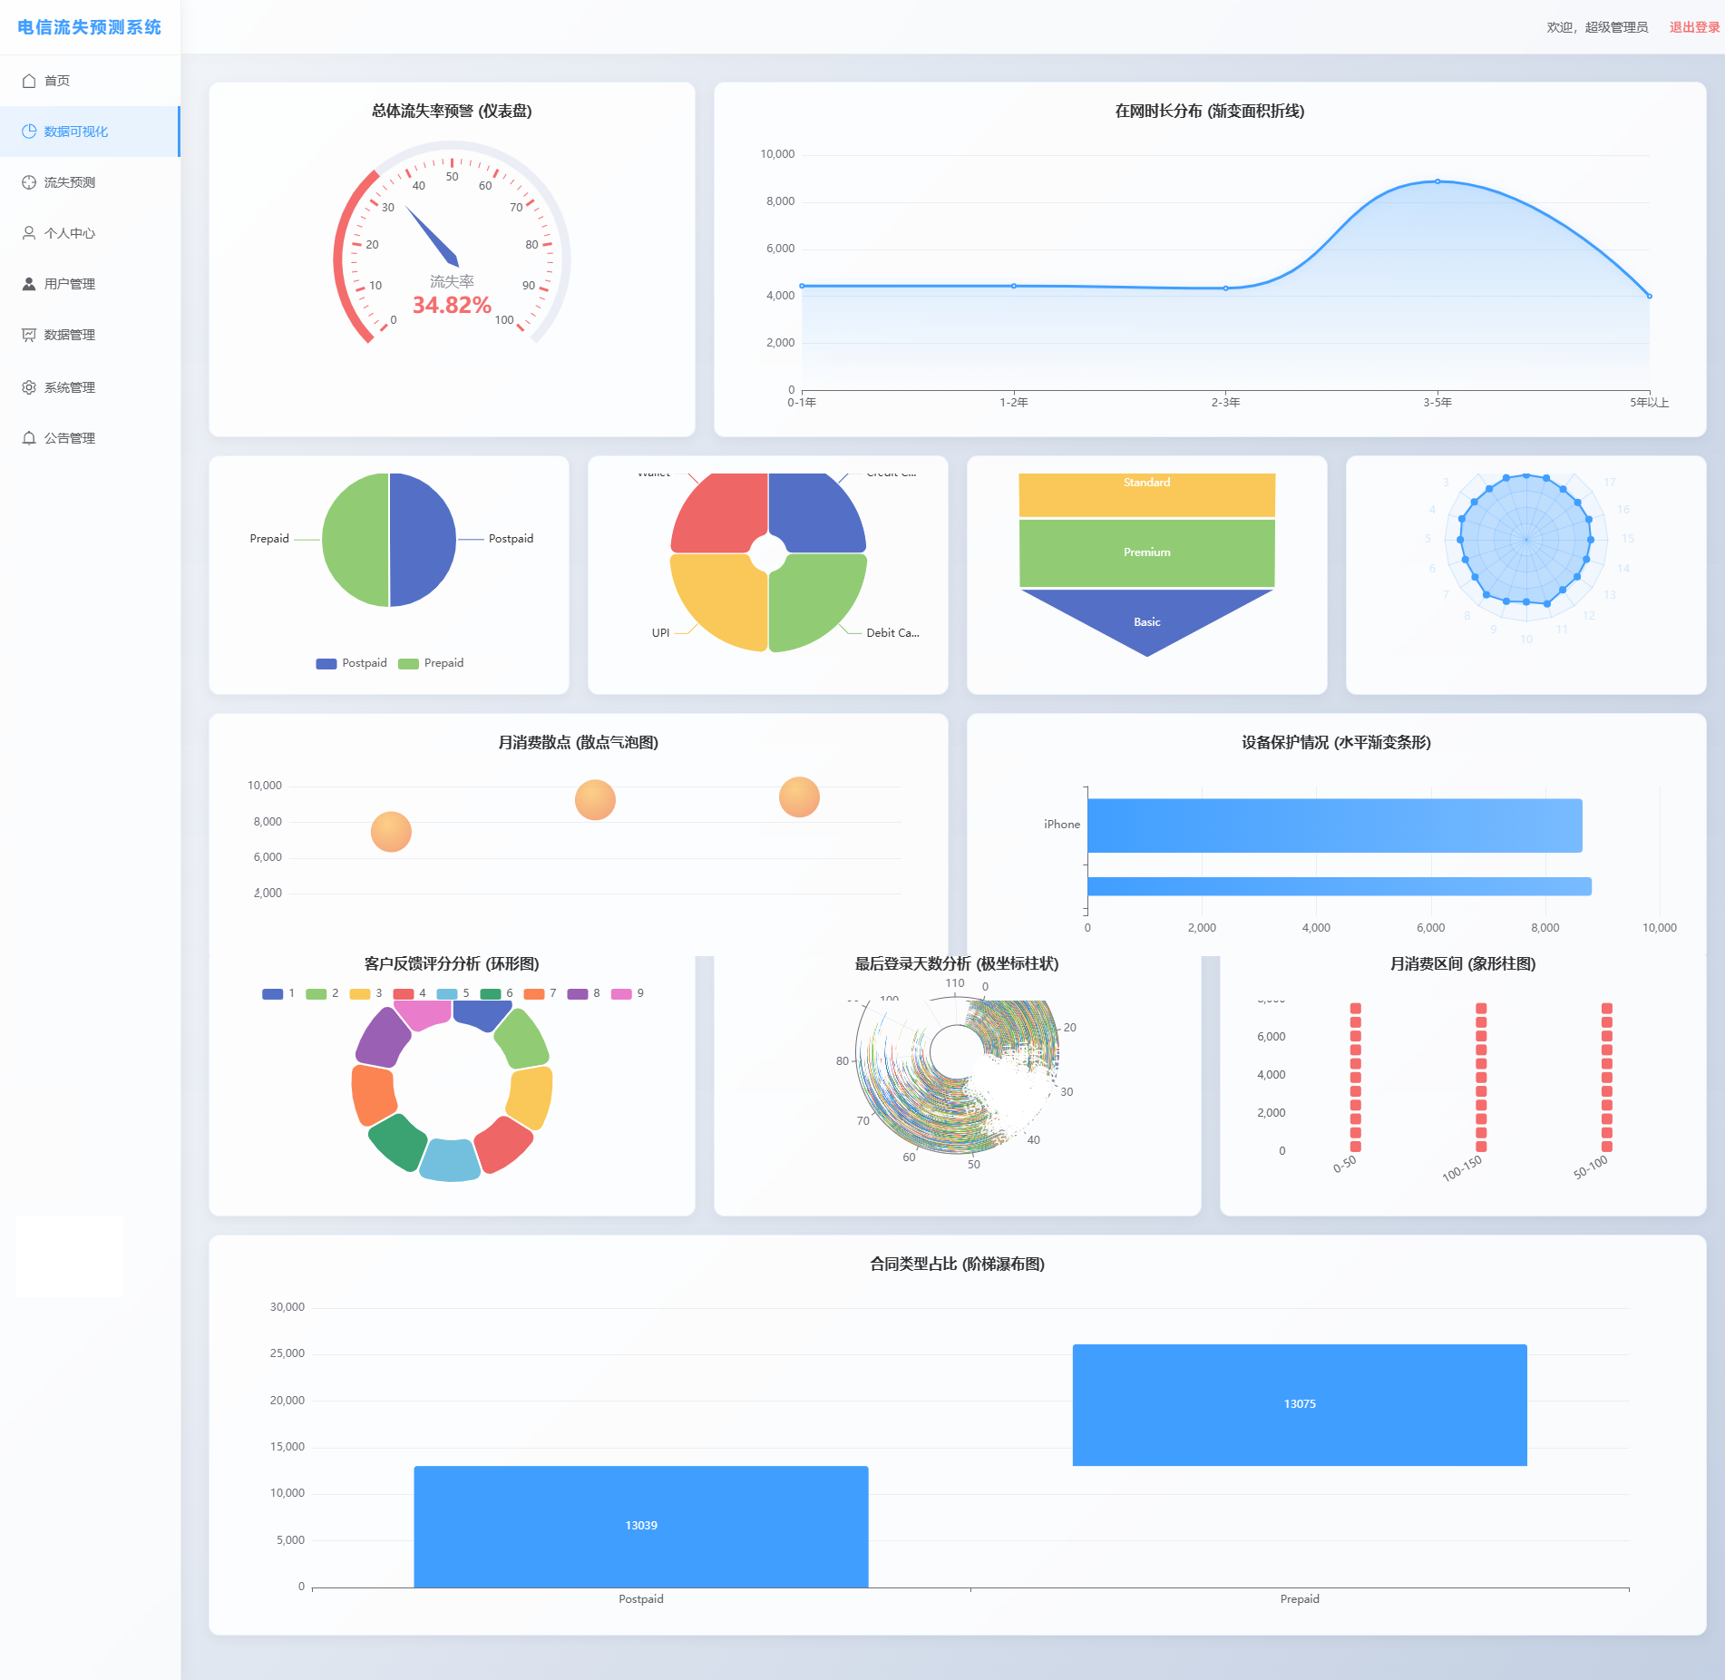Click the green legend swatch numbered 2
Screen dimensions: 1725x1680
317,993
